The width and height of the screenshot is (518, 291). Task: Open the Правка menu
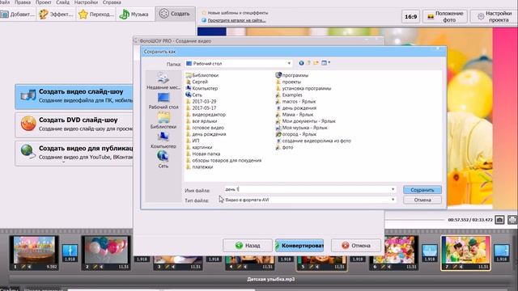[x=23, y=2]
